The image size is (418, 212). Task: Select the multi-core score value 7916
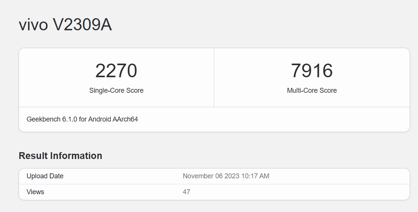[312, 71]
